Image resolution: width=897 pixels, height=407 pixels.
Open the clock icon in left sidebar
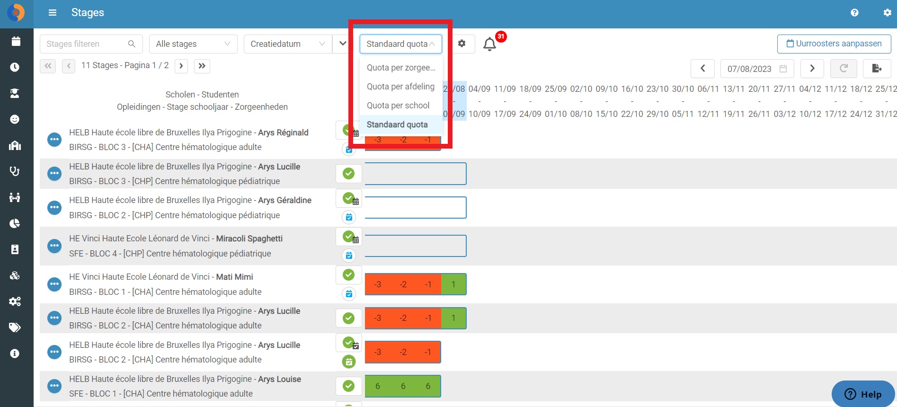[x=15, y=67]
